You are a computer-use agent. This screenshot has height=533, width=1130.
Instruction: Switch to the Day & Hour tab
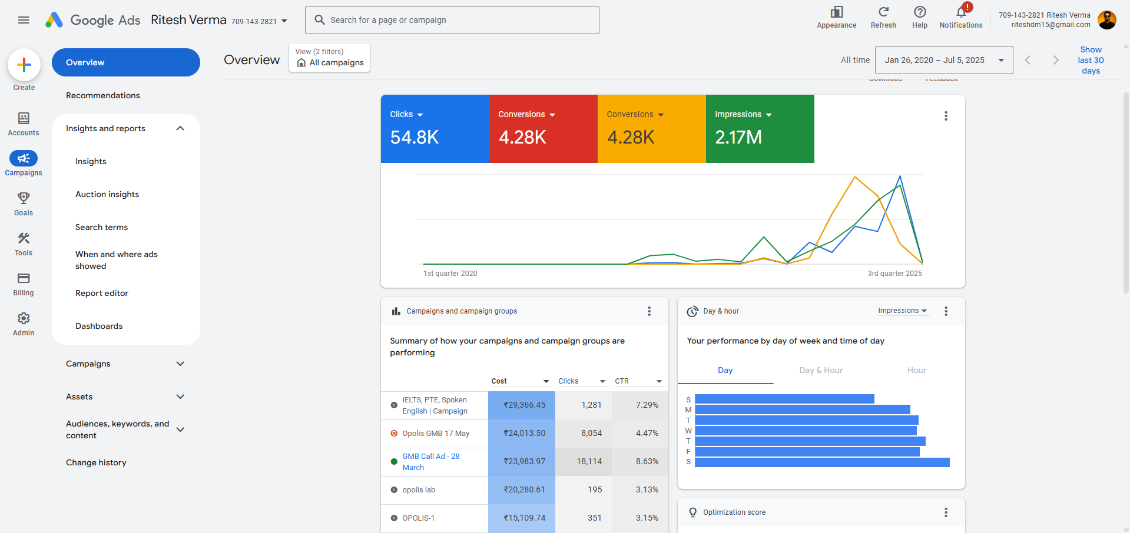[821, 370]
